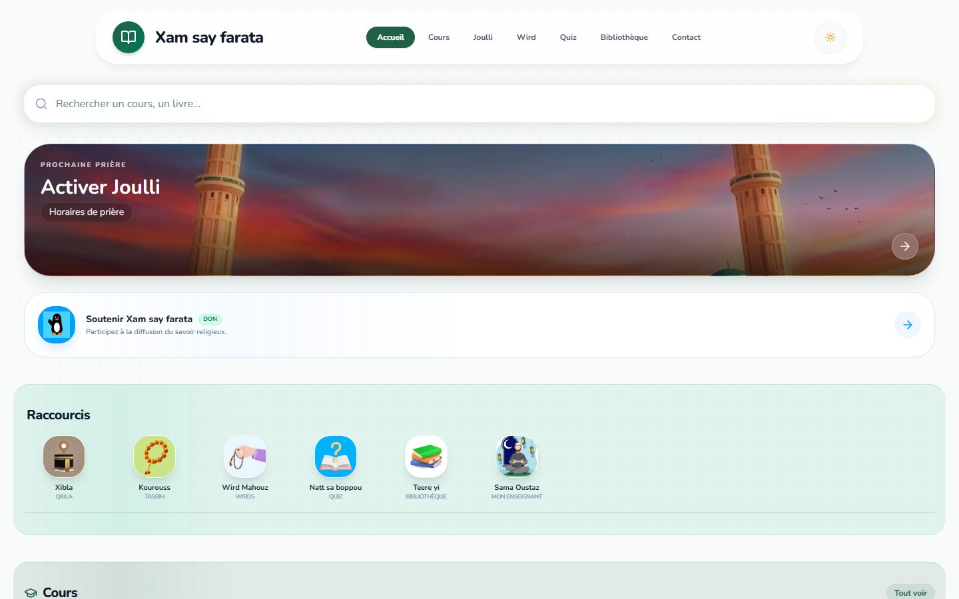Switch to the Wird nav tab
959x599 pixels.
coord(526,37)
